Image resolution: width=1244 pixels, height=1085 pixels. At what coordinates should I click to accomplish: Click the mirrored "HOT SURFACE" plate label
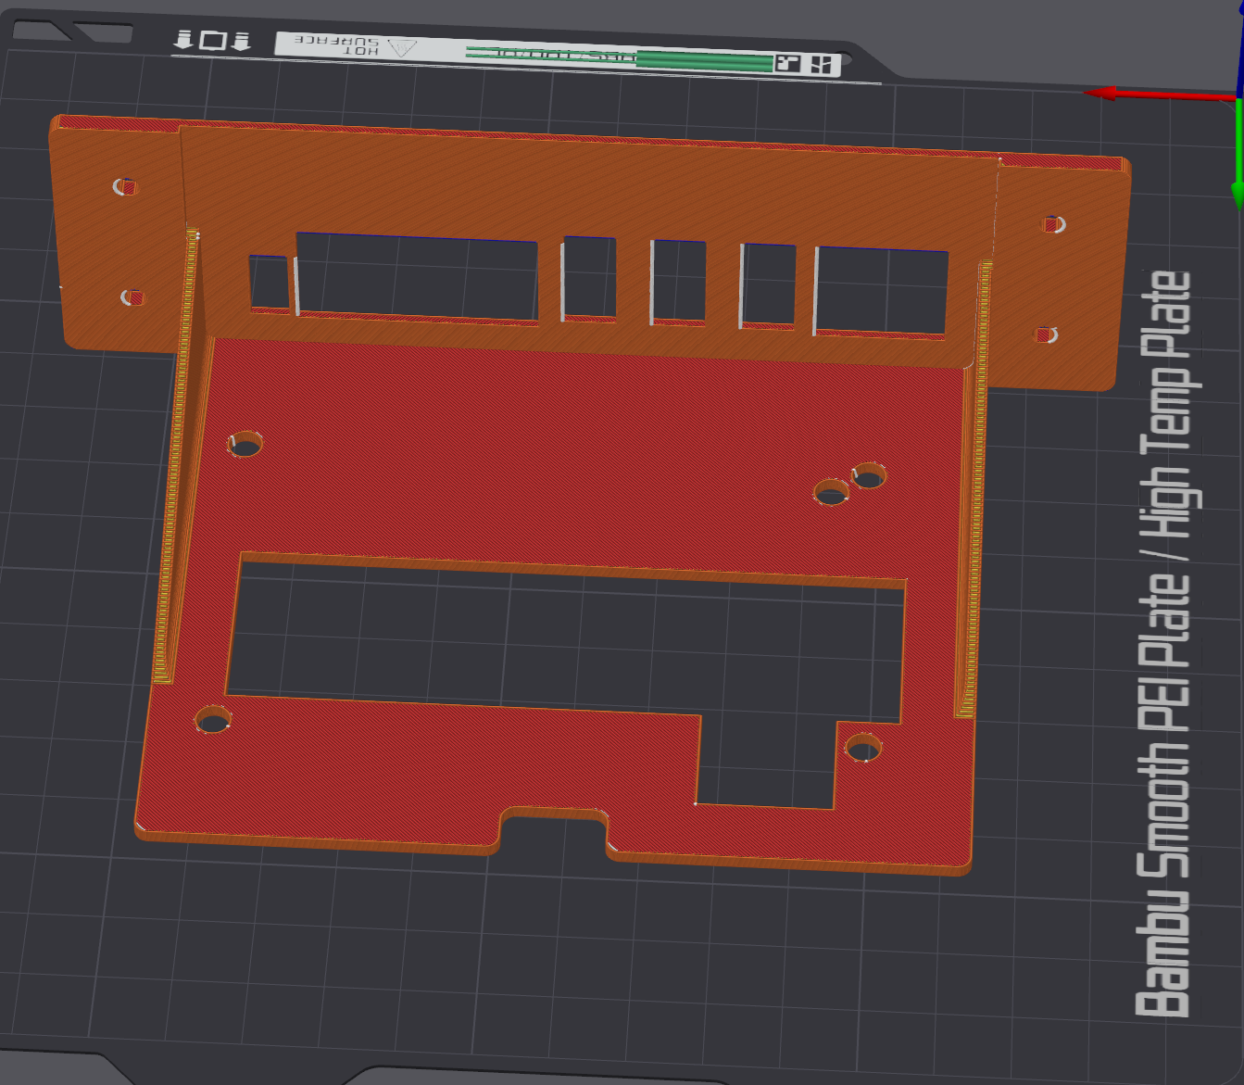[x=336, y=45]
